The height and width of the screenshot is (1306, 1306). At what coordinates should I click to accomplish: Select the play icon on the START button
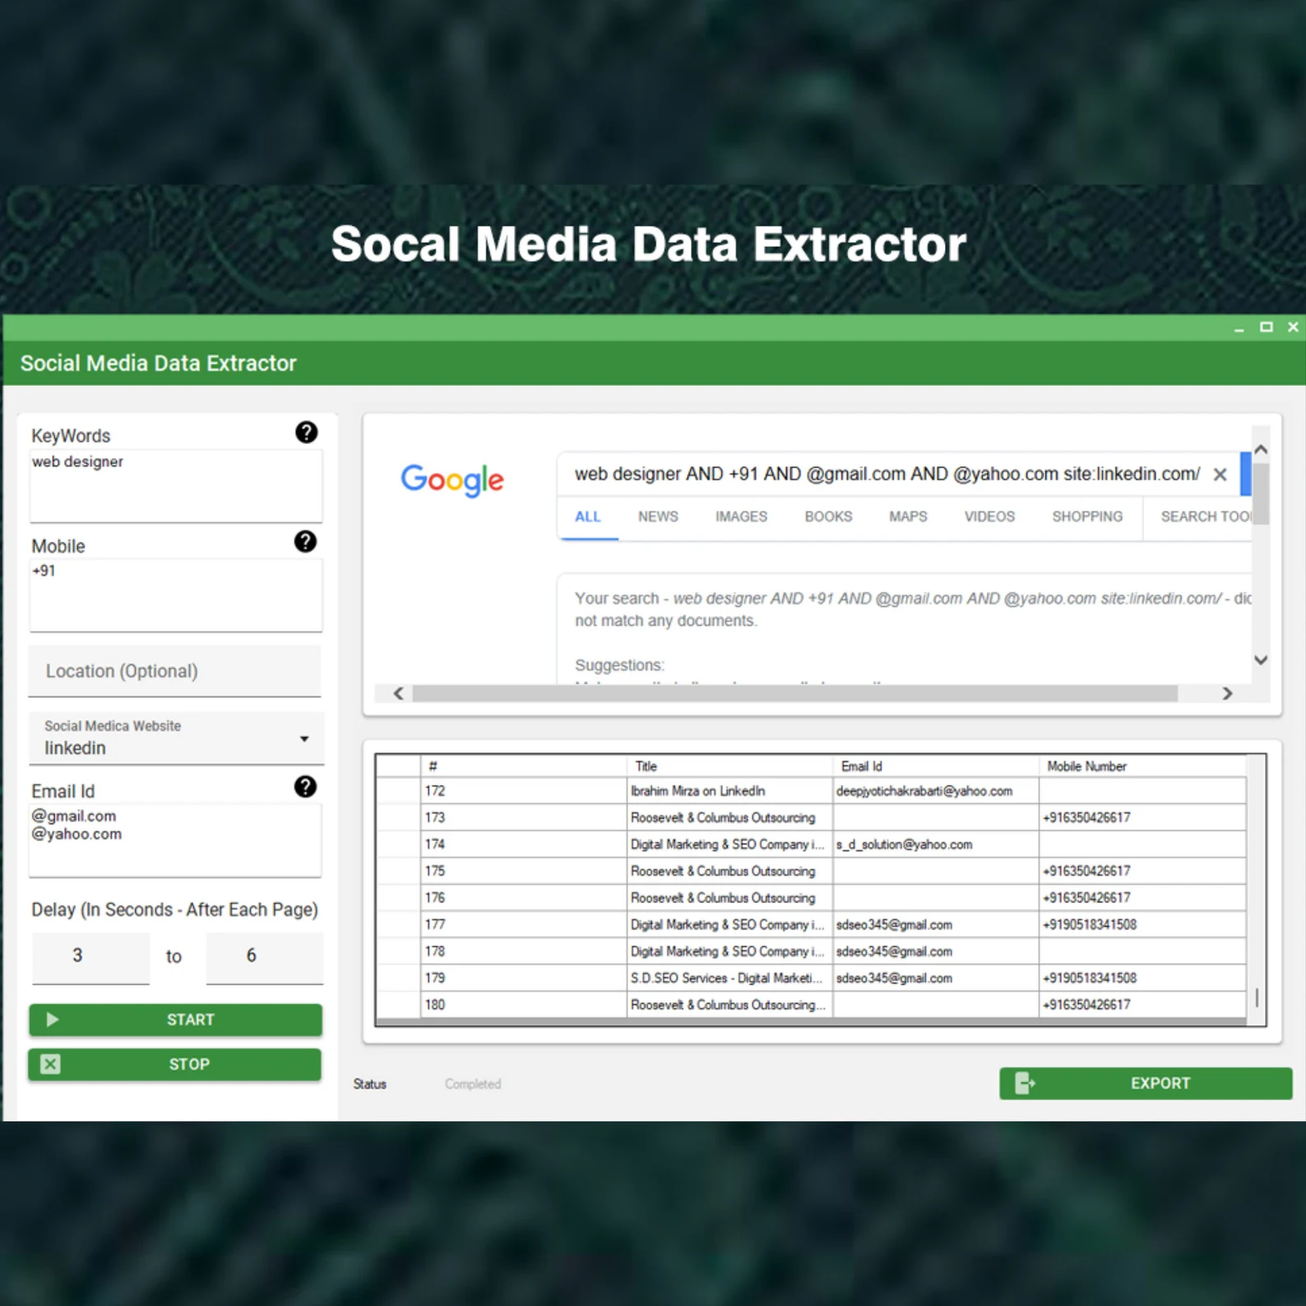[x=52, y=1020]
